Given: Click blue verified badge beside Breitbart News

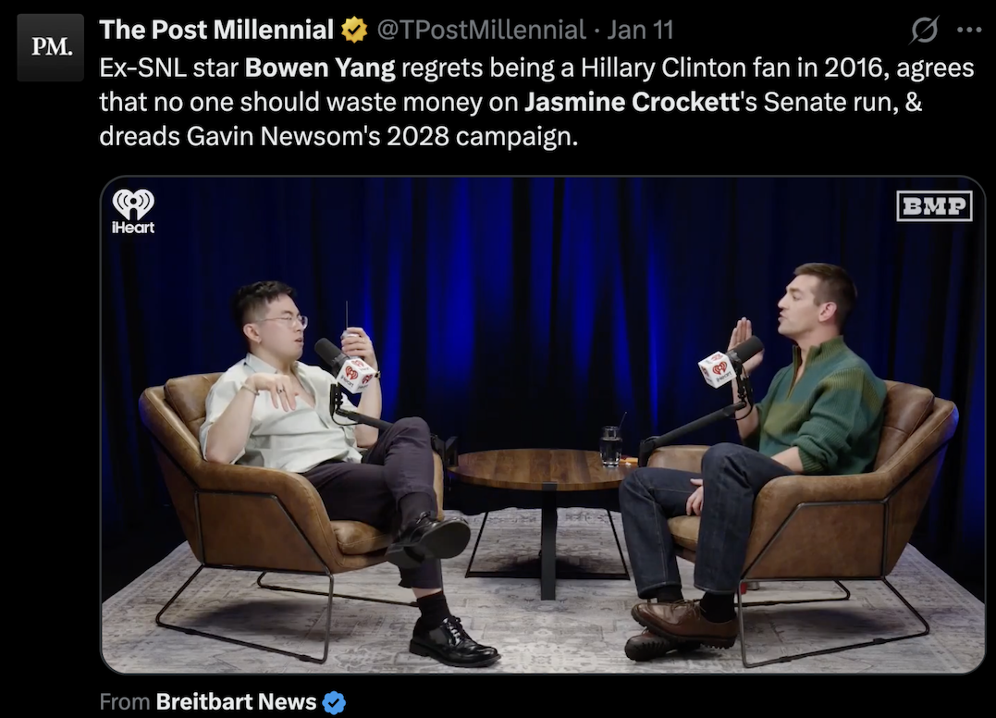Looking at the screenshot, I should [334, 702].
